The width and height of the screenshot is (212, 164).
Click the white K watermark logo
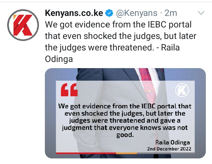[x=182, y=90]
